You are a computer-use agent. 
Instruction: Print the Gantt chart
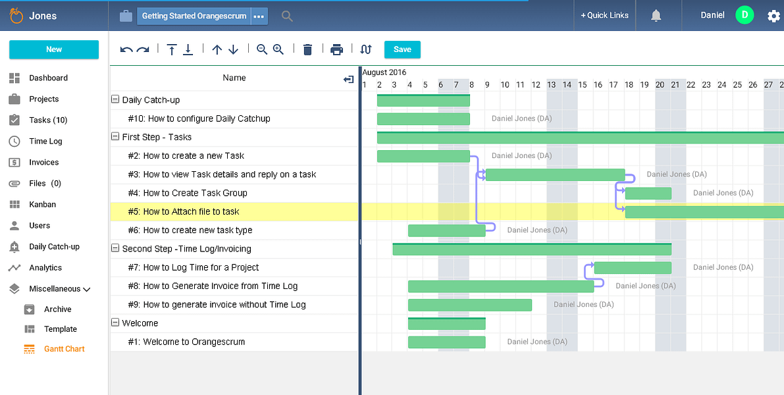(x=337, y=49)
